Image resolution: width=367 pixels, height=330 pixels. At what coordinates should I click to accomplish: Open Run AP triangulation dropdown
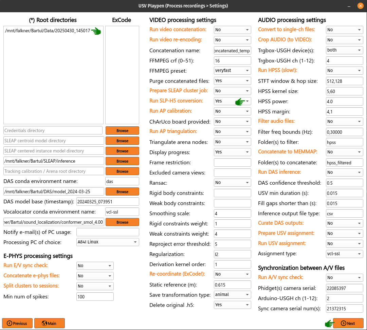232,131
